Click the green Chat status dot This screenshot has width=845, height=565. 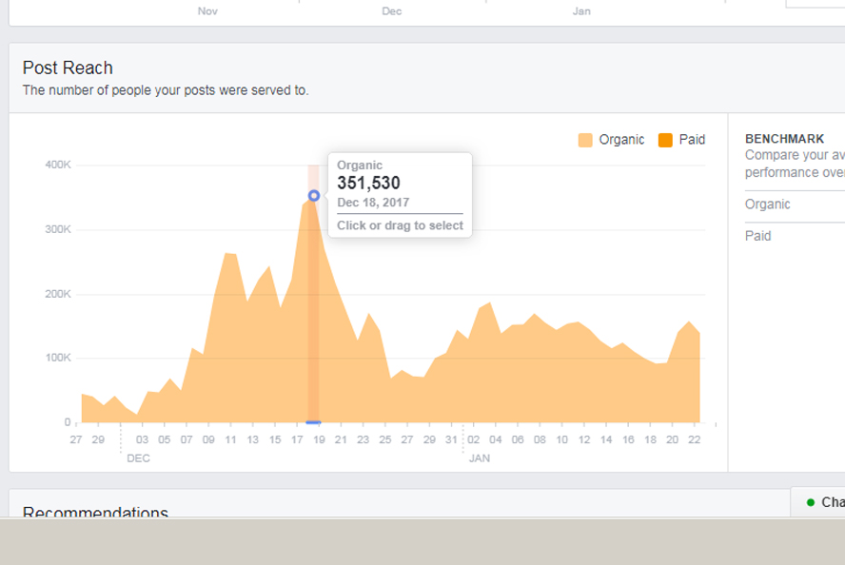click(x=810, y=502)
